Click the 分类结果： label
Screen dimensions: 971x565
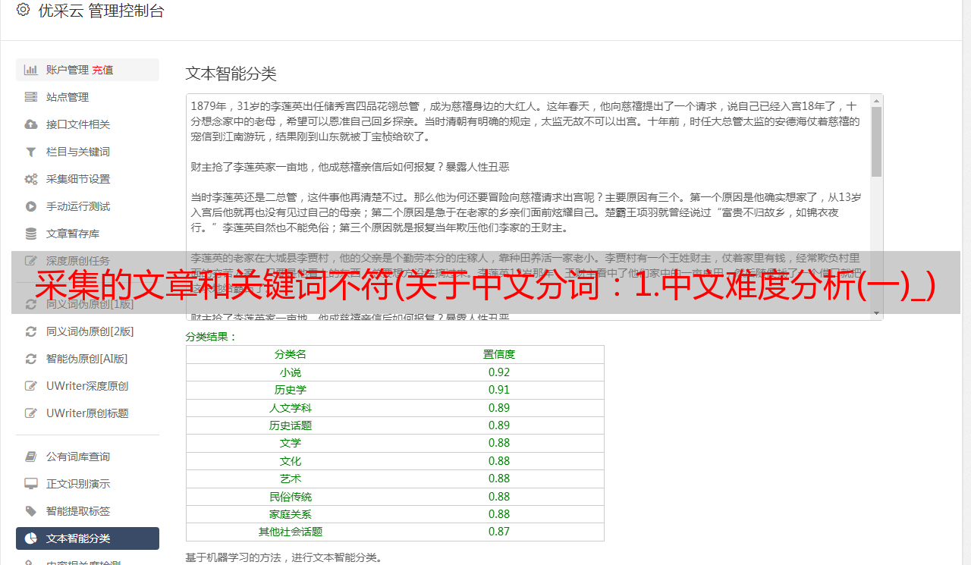212,337
